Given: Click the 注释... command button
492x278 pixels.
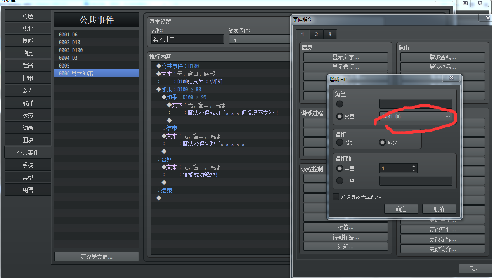Looking at the screenshot, I should (346, 247).
